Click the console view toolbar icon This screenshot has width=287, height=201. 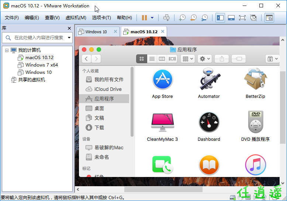pyautogui.click(x=269, y=18)
